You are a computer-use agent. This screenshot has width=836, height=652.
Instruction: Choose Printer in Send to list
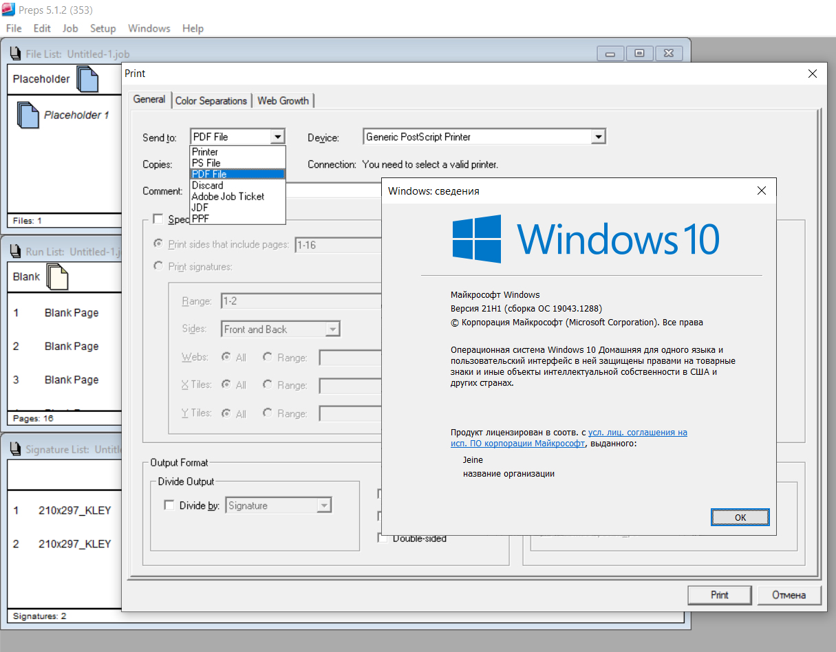click(237, 152)
